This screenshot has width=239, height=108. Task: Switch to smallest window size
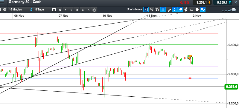point(223,11)
